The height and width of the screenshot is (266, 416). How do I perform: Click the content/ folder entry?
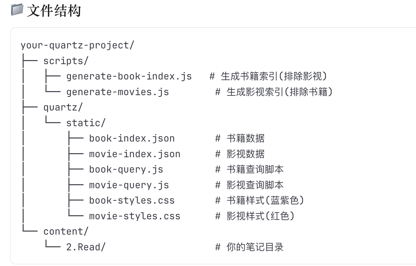click(65, 232)
